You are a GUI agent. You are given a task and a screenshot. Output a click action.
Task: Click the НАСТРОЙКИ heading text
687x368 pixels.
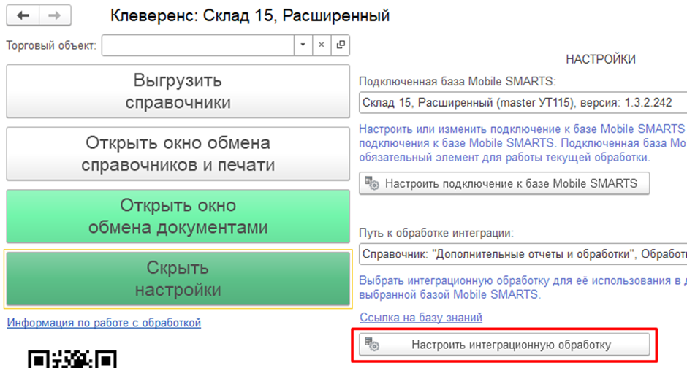[x=601, y=60]
